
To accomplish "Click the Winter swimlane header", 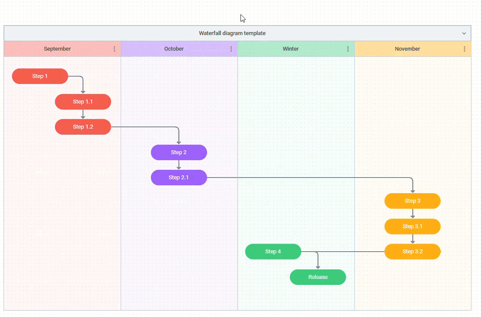I will pyautogui.click(x=290, y=49).
